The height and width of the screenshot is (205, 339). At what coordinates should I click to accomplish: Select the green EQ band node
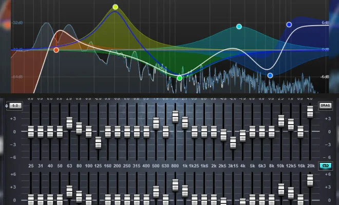tap(179, 78)
